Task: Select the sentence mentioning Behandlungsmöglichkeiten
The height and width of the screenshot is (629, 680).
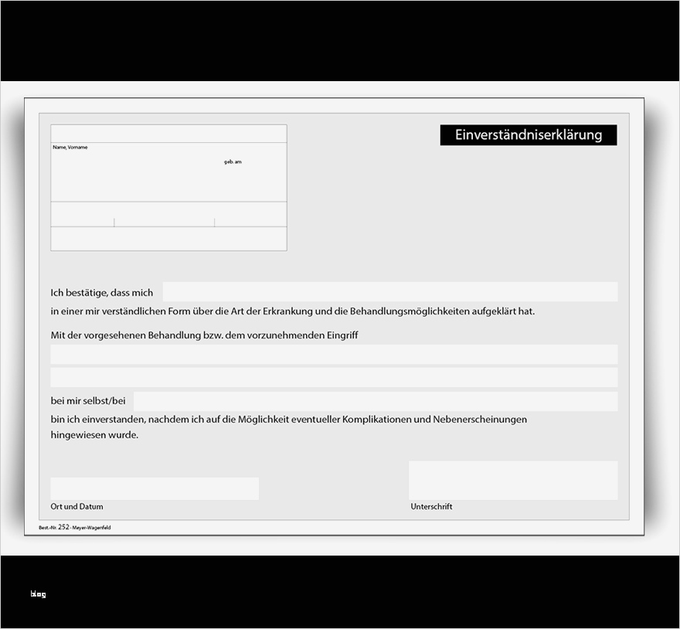Action: [294, 311]
